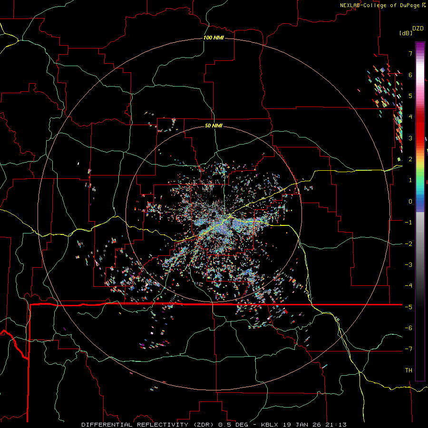This screenshot has width=428, height=428.
Task: Click the -3 value on color scale
Action: click(409, 265)
